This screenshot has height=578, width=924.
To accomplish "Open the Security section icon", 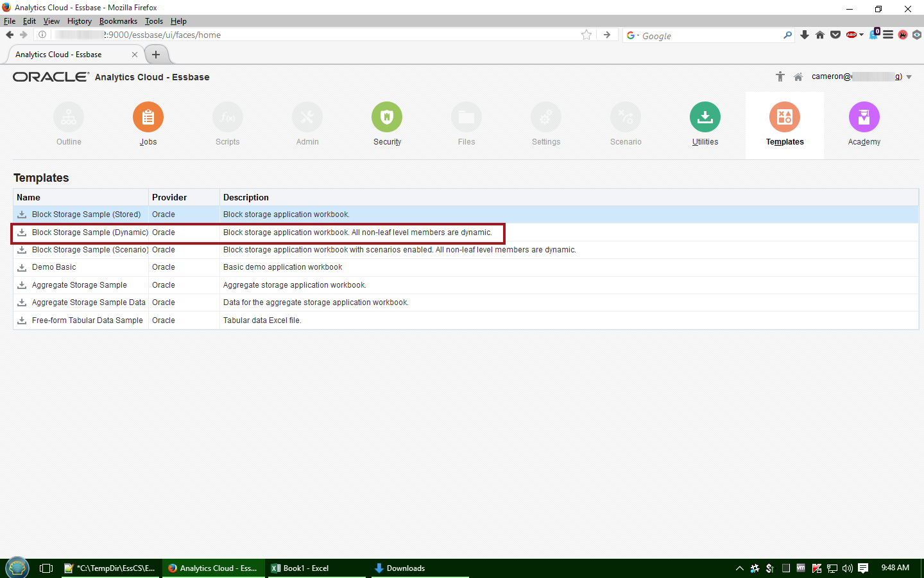I will (x=387, y=118).
